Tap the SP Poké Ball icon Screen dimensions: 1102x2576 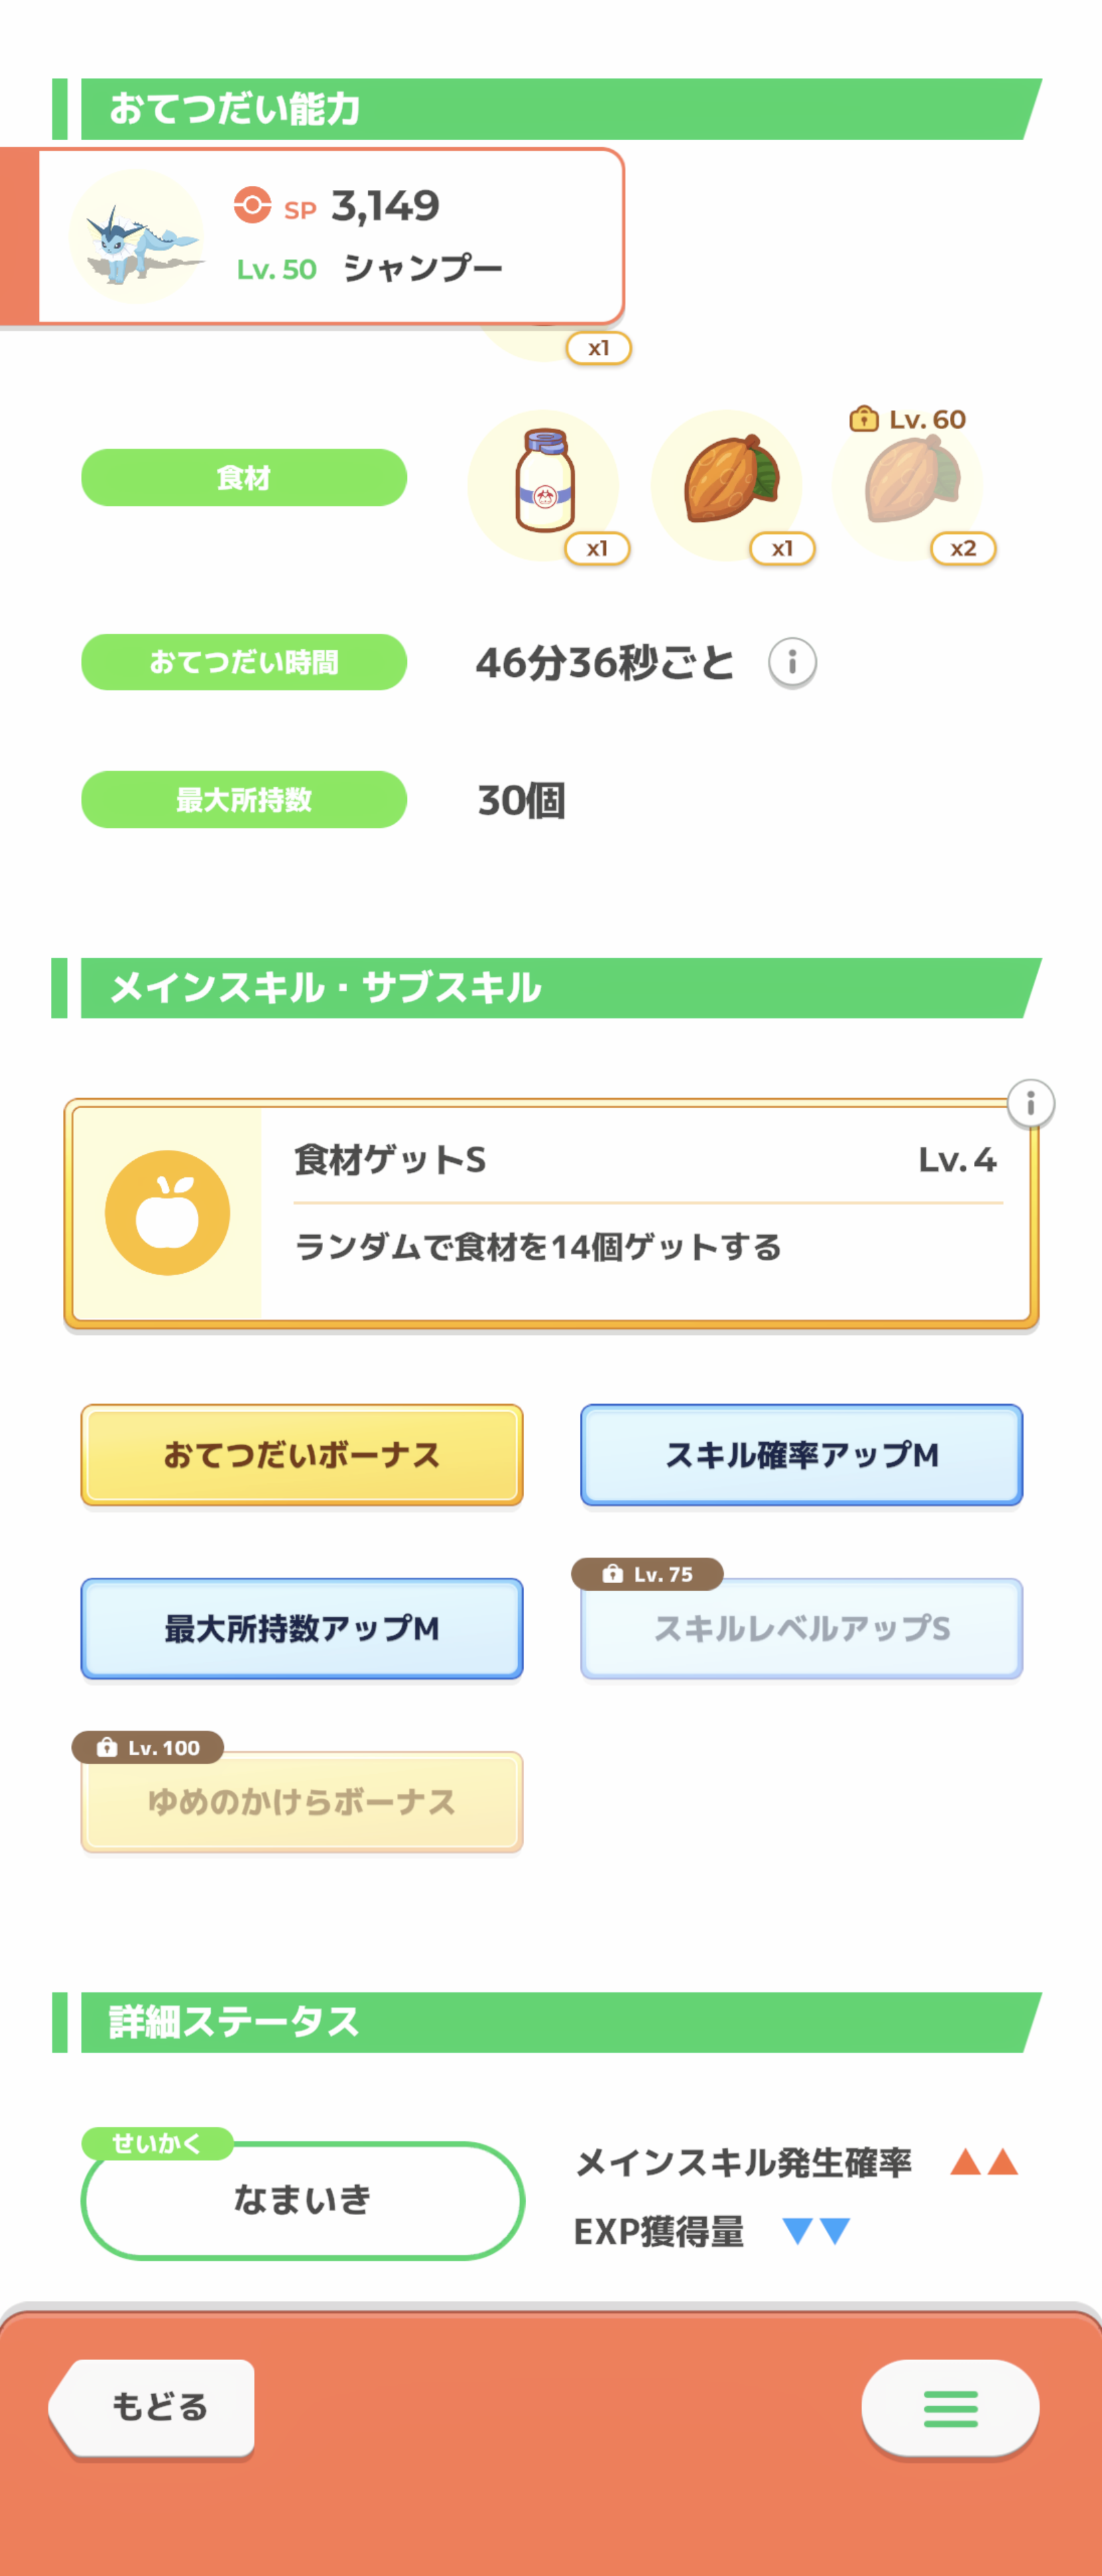(x=253, y=205)
